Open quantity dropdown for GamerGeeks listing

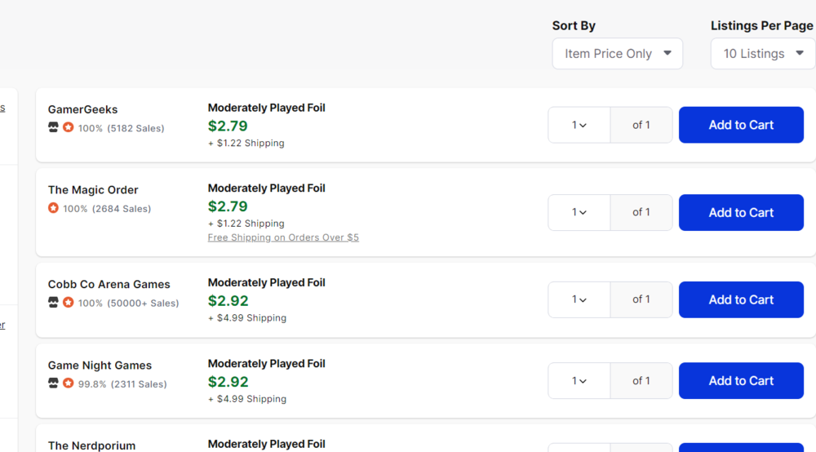point(579,125)
